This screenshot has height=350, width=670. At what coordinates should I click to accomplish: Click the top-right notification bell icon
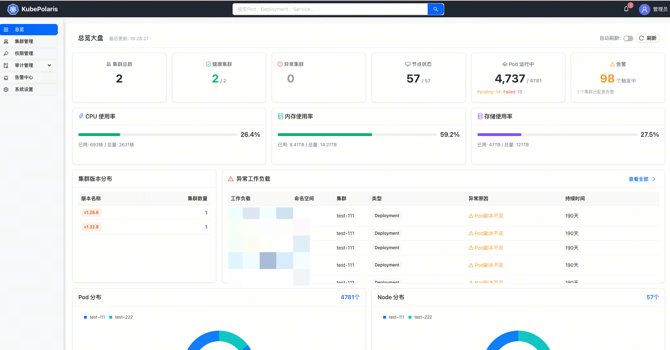[x=626, y=9]
